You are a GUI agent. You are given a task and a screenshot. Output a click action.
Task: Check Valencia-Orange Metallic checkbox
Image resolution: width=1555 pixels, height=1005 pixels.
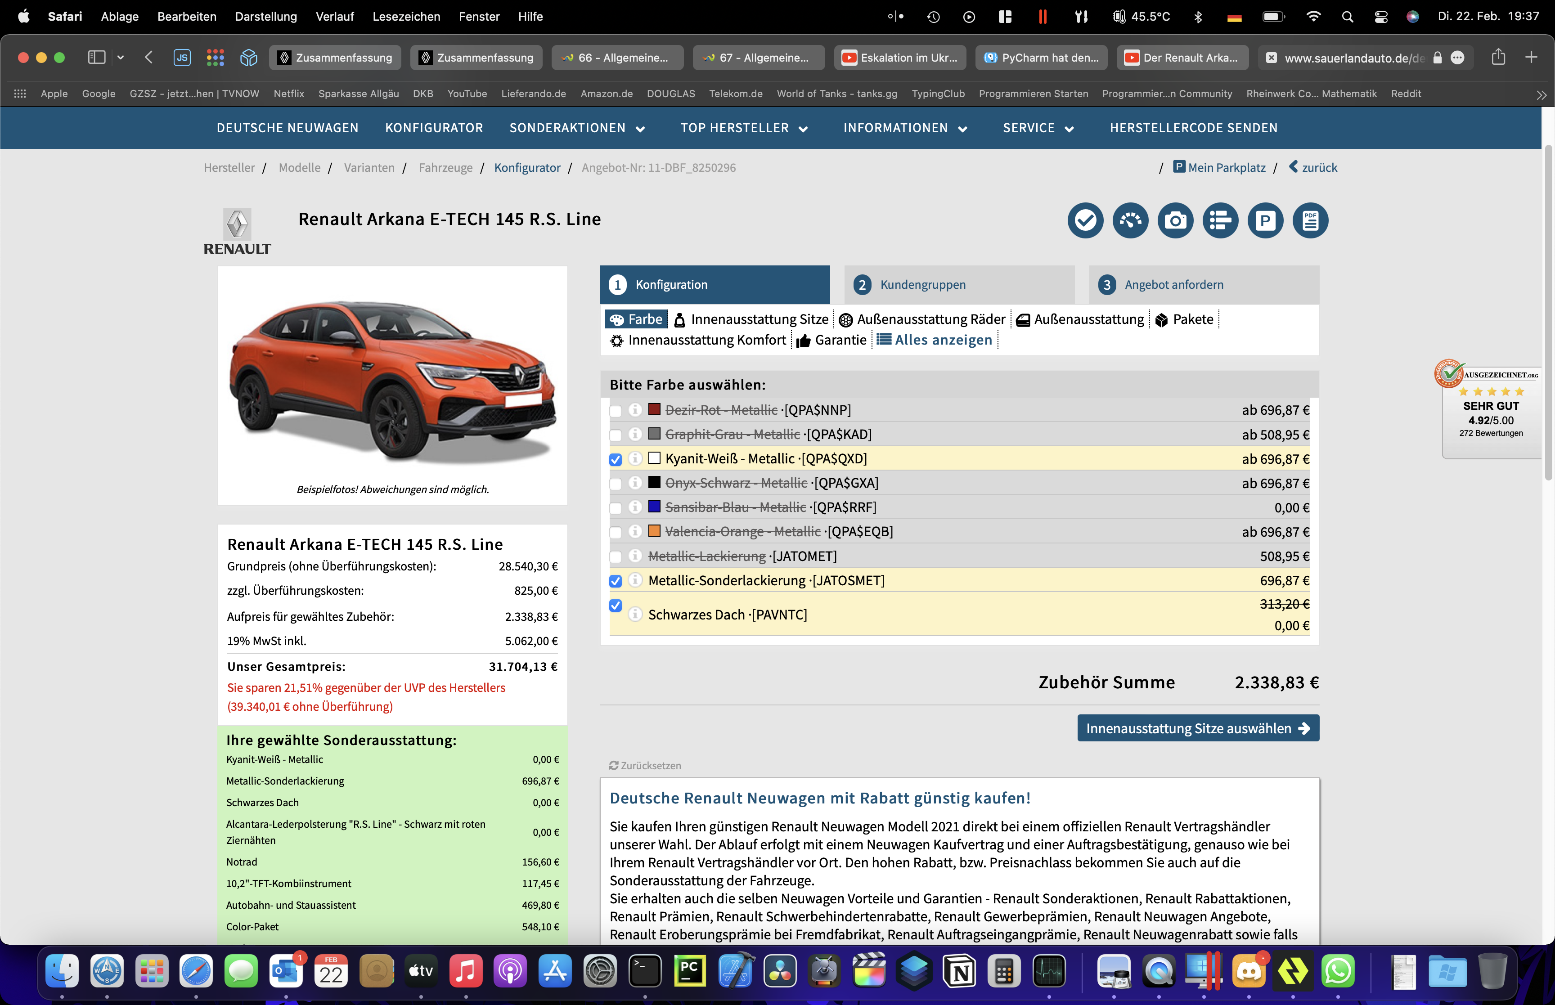coord(616,533)
